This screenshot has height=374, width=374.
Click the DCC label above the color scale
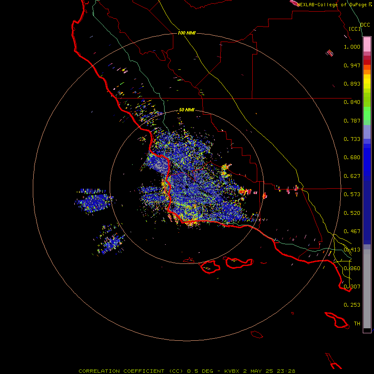click(365, 25)
